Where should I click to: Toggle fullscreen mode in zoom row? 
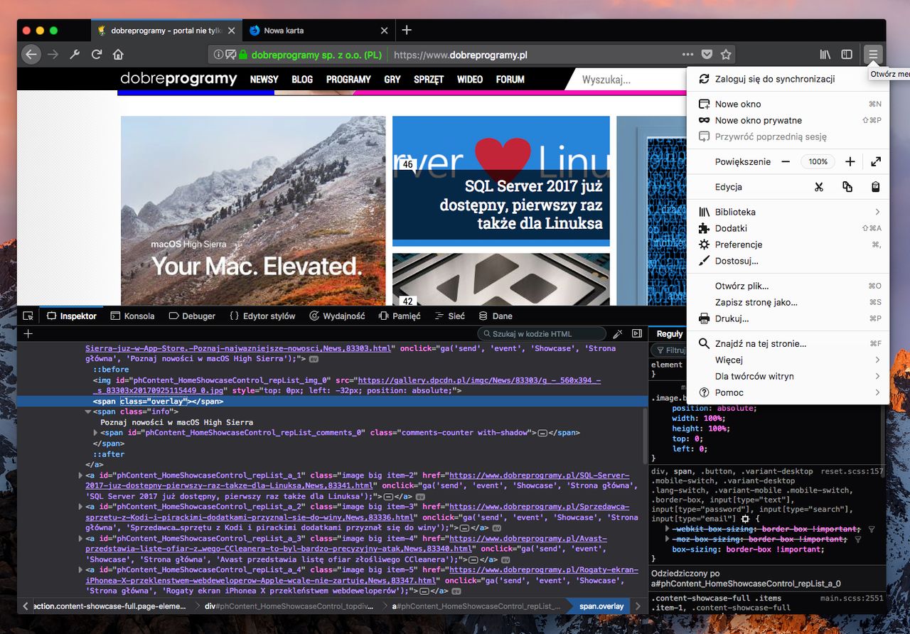click(x=876, y=161)
